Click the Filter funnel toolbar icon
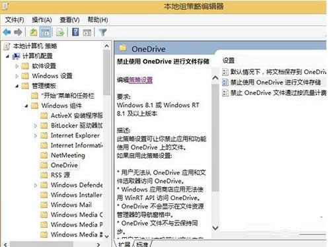This screenshot has height=247, width=329. coord(102,32)
